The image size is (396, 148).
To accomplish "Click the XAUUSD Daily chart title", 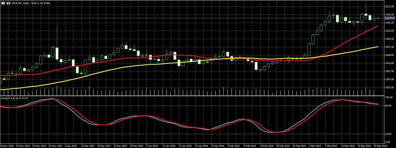I will pyautogui.click(x=31, y=3).
